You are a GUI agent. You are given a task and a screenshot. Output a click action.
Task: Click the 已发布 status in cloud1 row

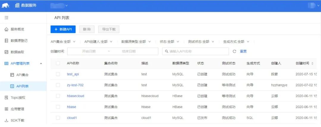pos(202,118)
